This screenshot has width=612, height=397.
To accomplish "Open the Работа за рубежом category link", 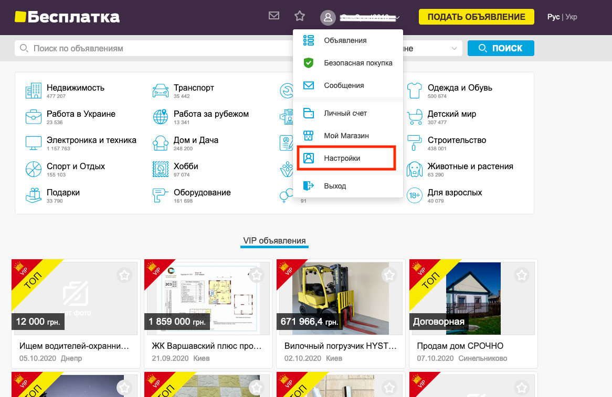I will tap(211, 114).
